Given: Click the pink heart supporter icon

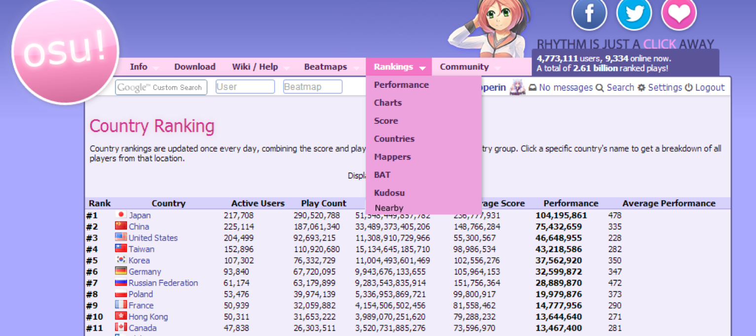Looking at the screenshot, I should coord(679,13).
